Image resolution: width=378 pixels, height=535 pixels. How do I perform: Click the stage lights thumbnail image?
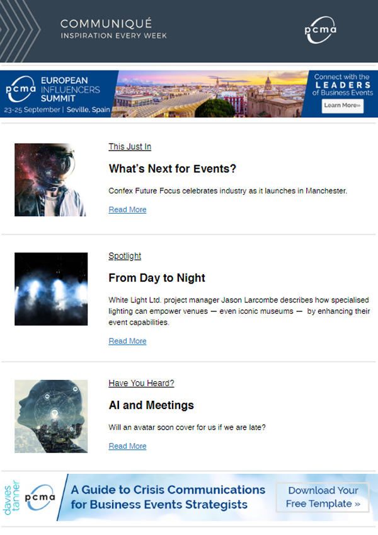50,289
